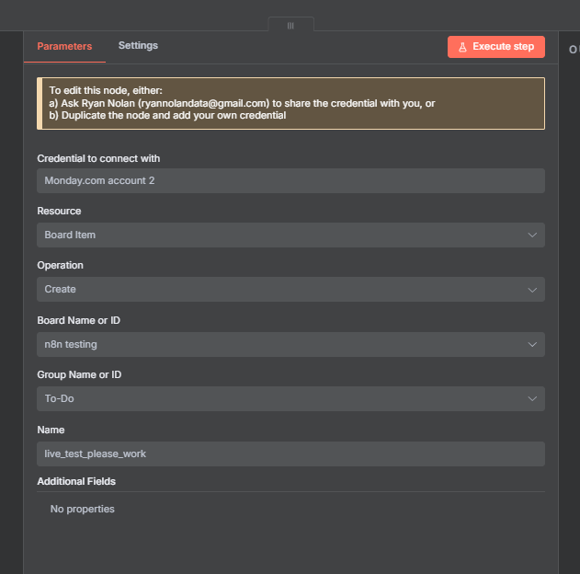Click the chevron arrow in Group Name field
Screen dimensions: 580x574
532,398
